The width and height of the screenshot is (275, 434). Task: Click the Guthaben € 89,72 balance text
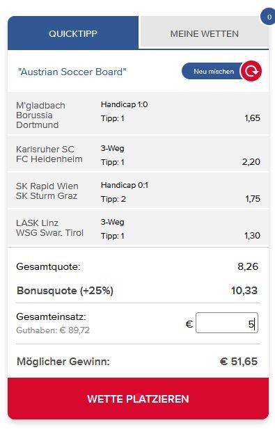[x=53, y=330]
